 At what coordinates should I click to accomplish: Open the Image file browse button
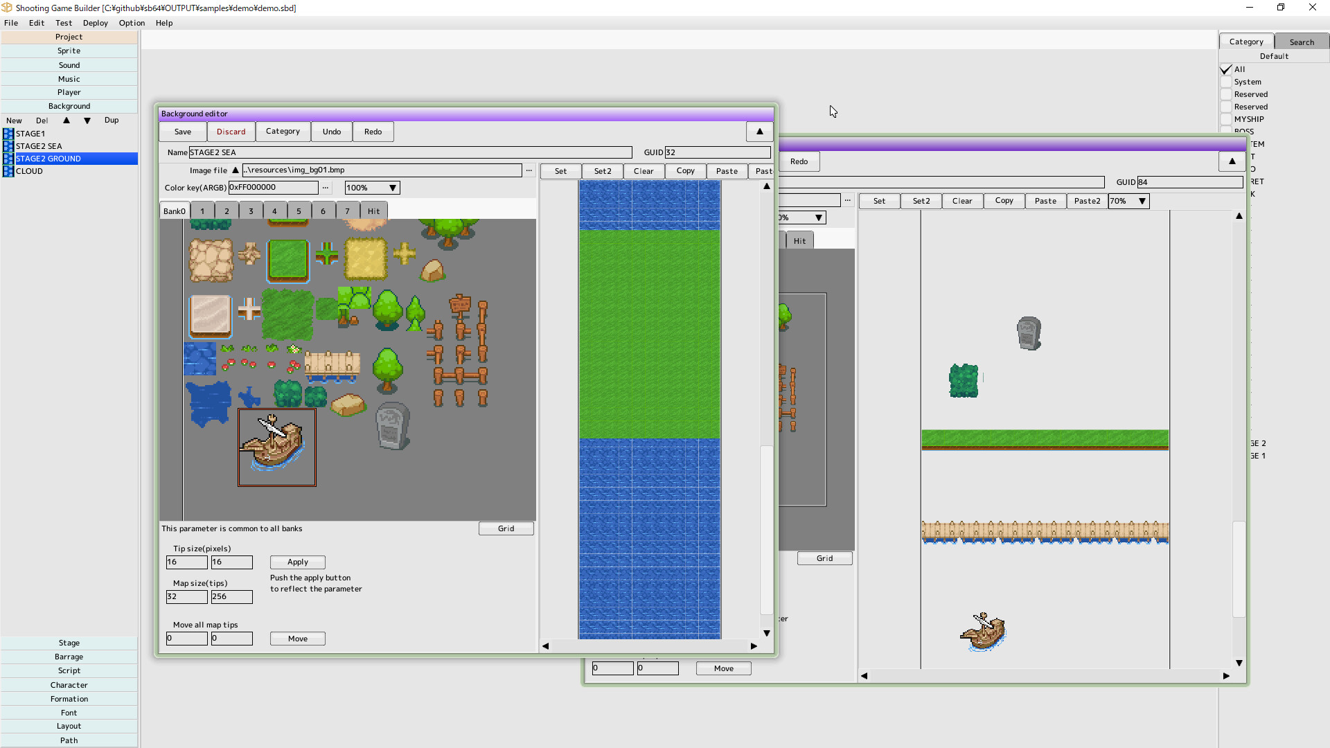pos(529,170)
